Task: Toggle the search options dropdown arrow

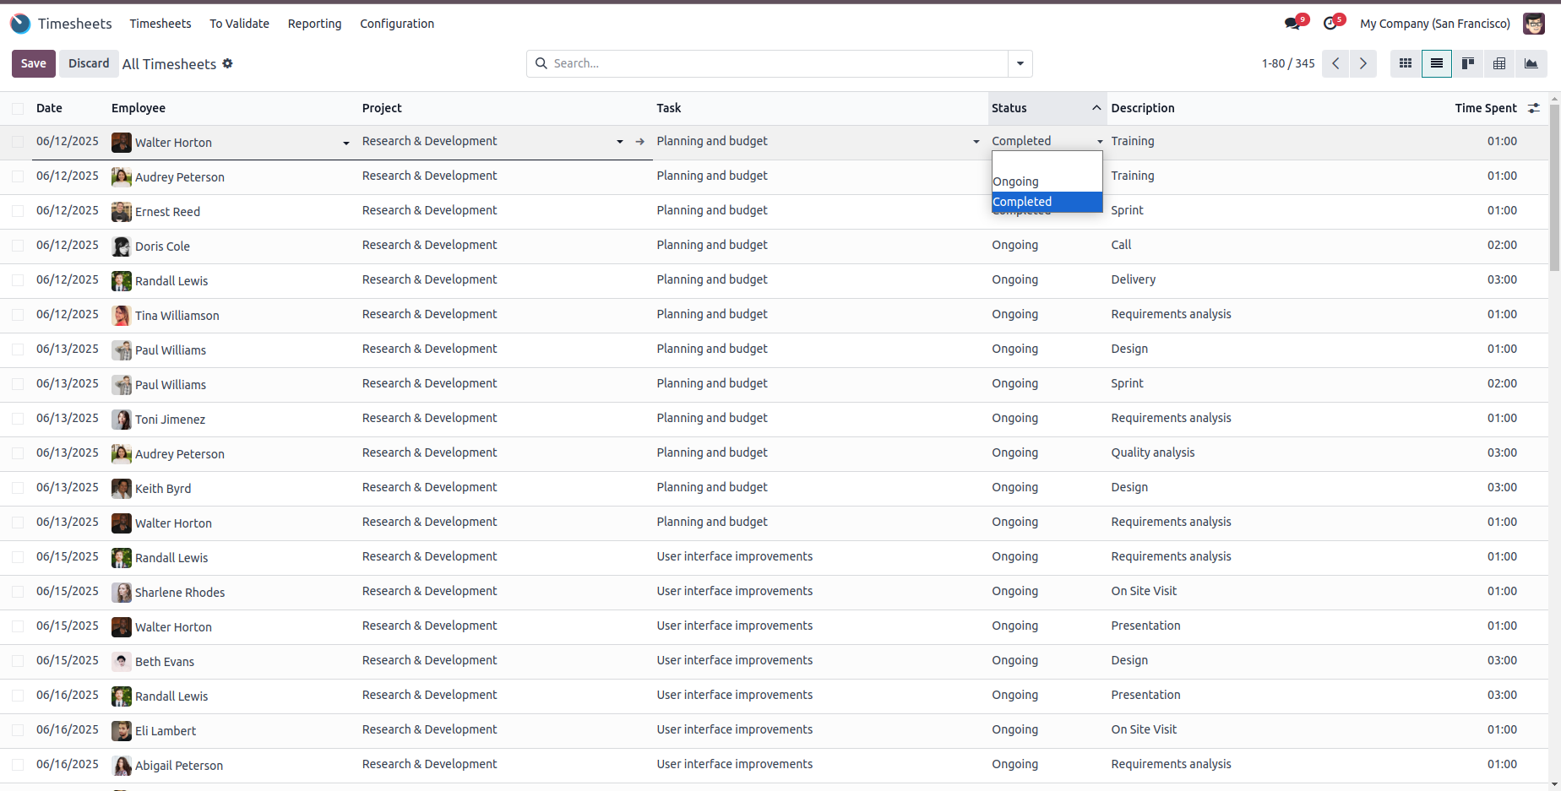Action: (x=1020, y=63)
